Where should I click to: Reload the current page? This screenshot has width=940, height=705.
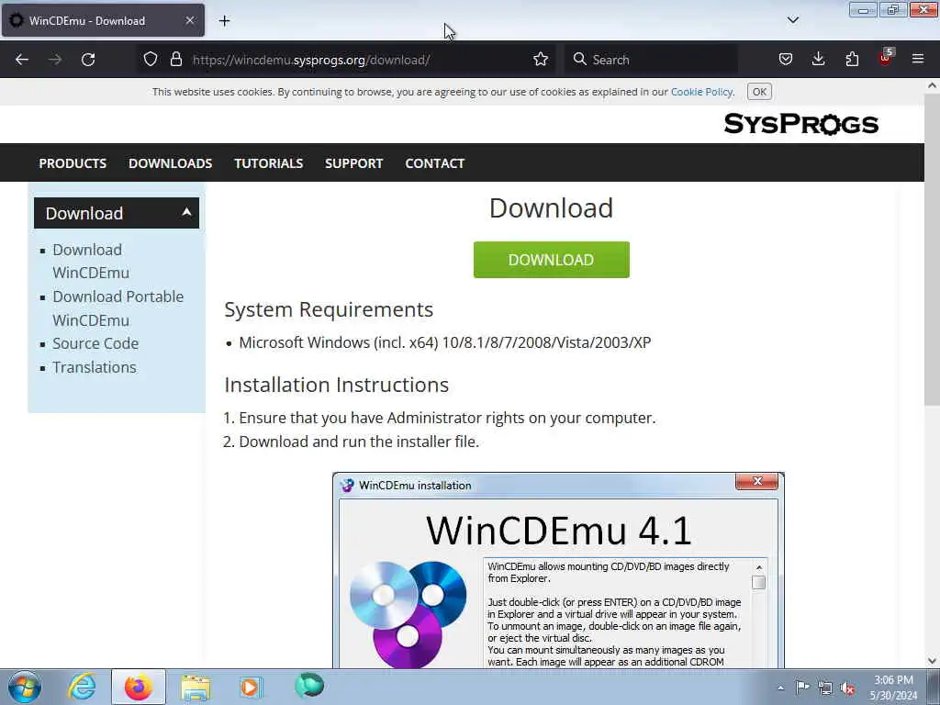tap(88, 60)
